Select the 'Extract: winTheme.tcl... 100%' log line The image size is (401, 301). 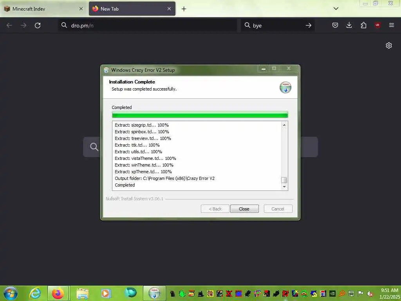144,165
